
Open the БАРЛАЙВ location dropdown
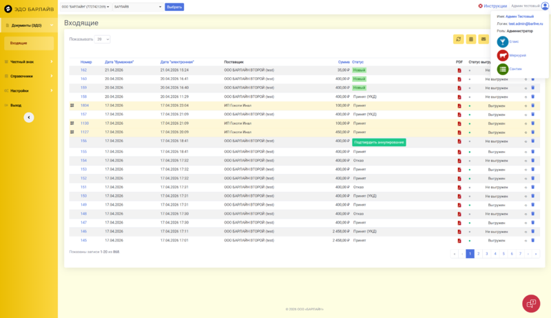[138, 7]
